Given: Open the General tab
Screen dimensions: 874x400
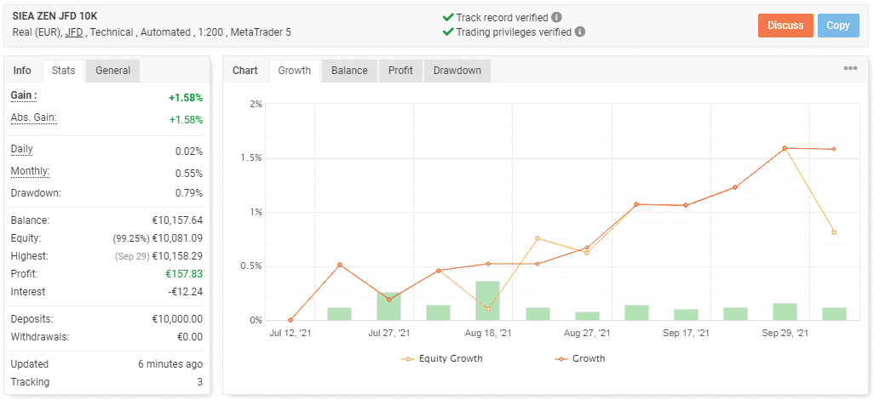Looking at the screenshot, I should pos(112,71).
